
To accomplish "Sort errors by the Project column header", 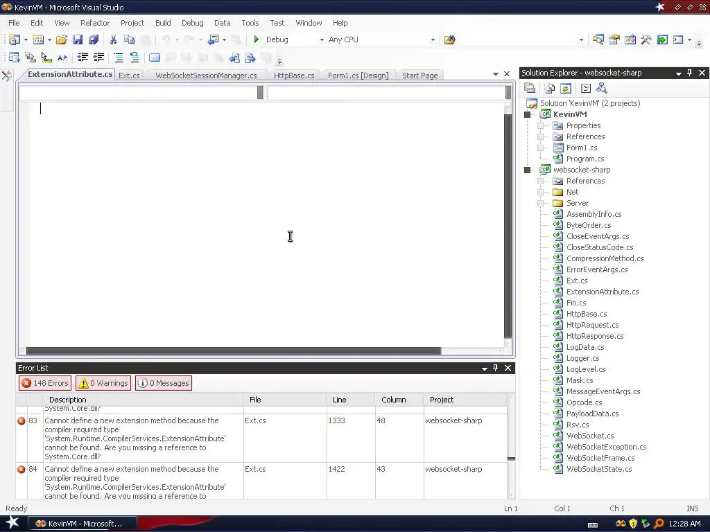I will [465, 400].
